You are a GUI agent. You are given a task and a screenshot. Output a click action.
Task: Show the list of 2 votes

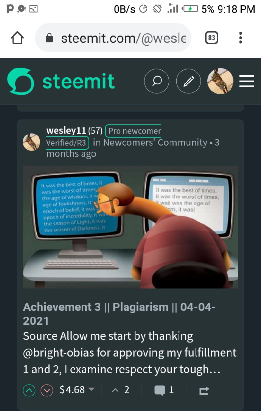point(121,390)
